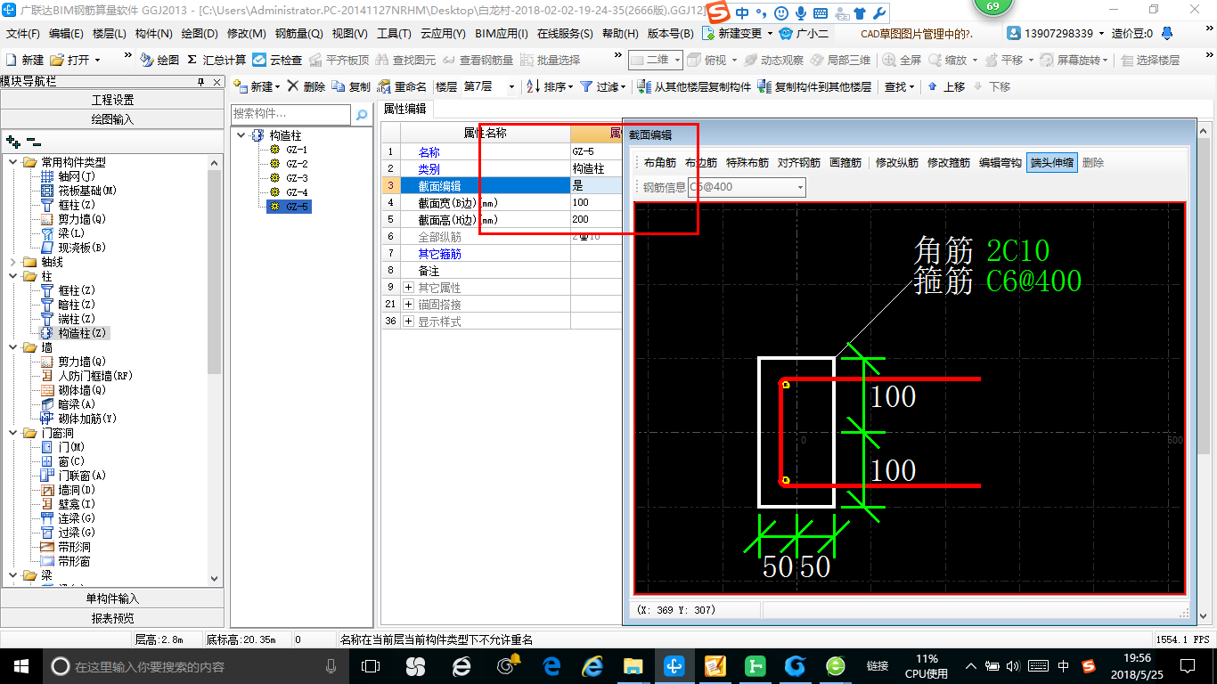
Task: Click 布角筋 in section editor toolbar
Action: click(660, 163)
